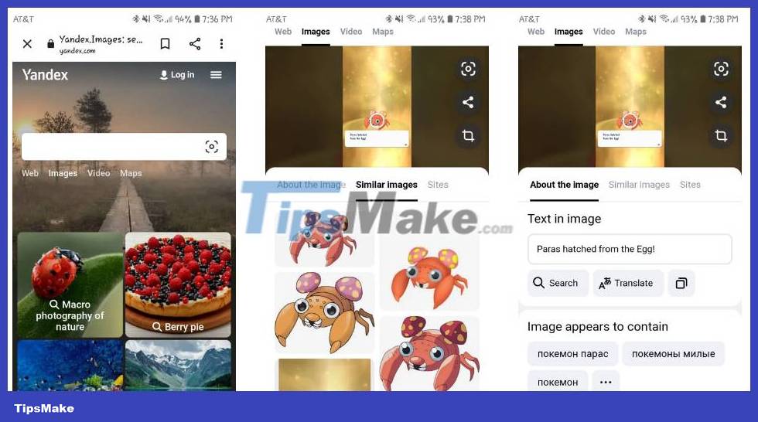Tap the visual search icon in right screenshot
This screenshot has height=422, width=758.
coord(721,69)
